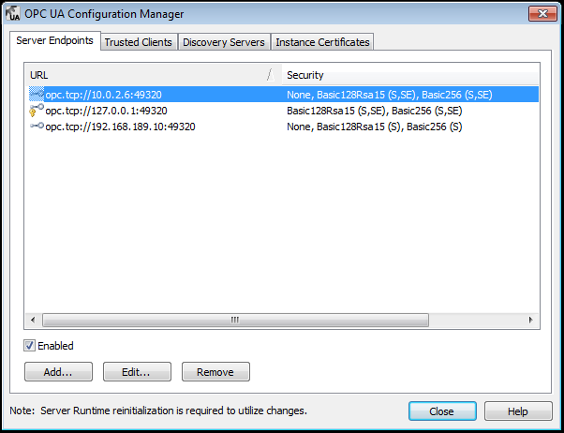Select the Server Endpoints tab
Screen dimensions: 564x433
54,40
